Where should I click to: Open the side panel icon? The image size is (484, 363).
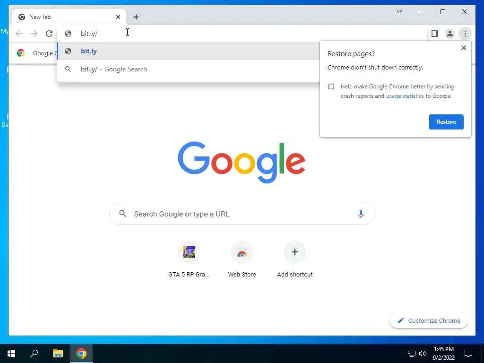click(x=435, y=34)
